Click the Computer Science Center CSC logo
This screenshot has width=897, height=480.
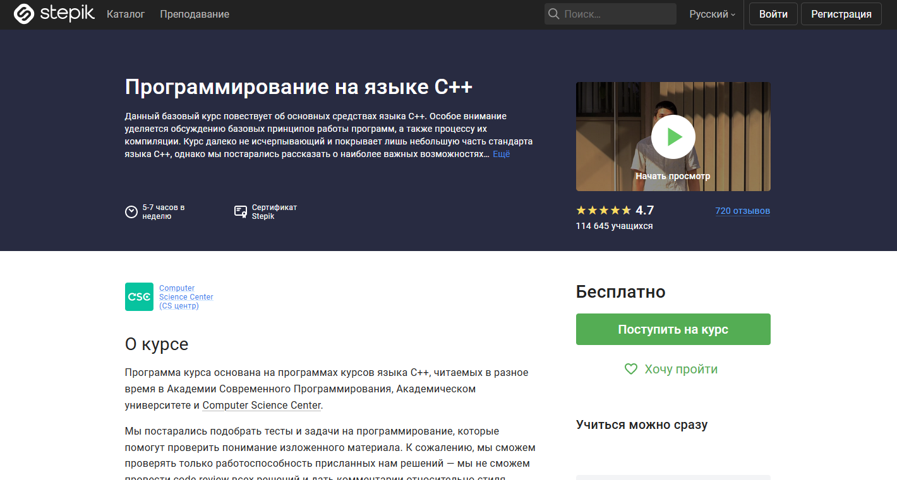[x=139, y=296]
